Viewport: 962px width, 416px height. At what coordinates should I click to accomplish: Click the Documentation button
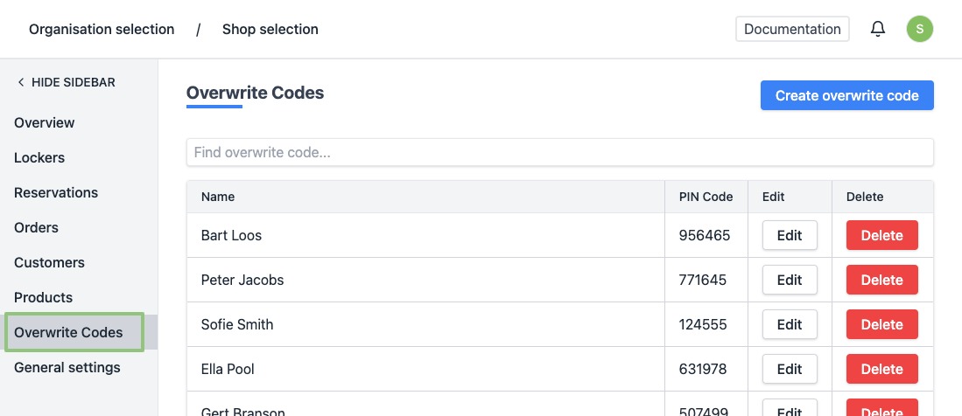[x=792, y=29]
